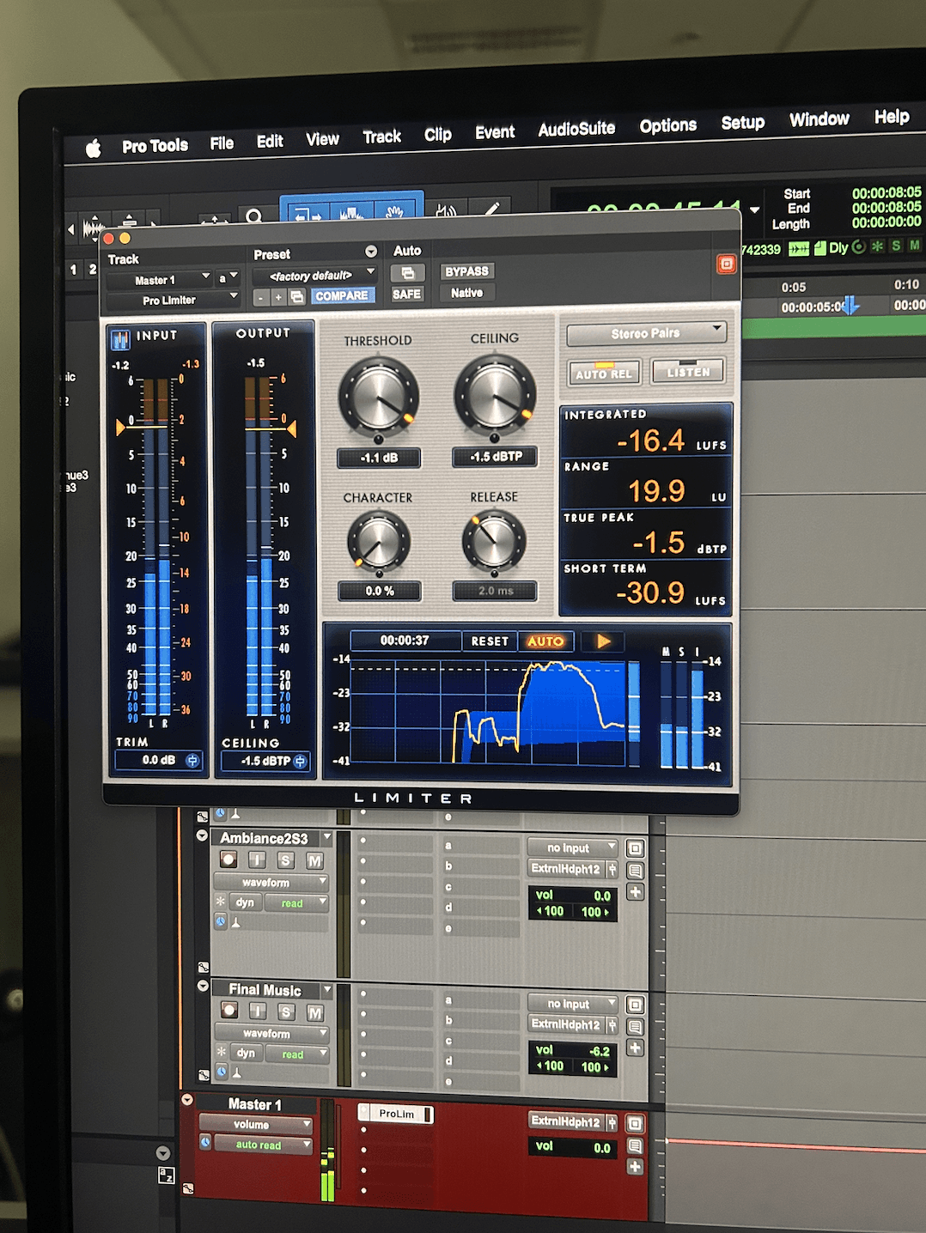This screenshot has height=1233, width=926.
Task: Open the Pro Limiter plugin selector dropdown
Action: tap(174, 300)
